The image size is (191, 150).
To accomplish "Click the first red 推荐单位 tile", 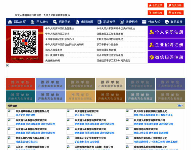I will click(20, 84).
